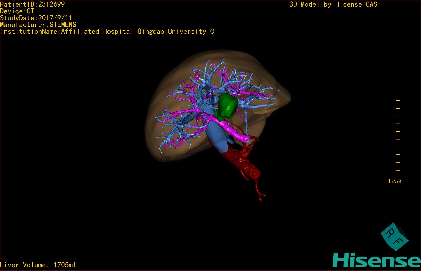Viewport: 421px width, 271px height.
Task: Click the 1cm scale ruler
Action: coord(398,139)
